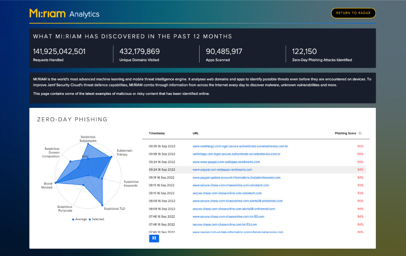Click the Brand Mocked radar data point
The height and width of the screenshot is (256, 406).
pos(56,183)
